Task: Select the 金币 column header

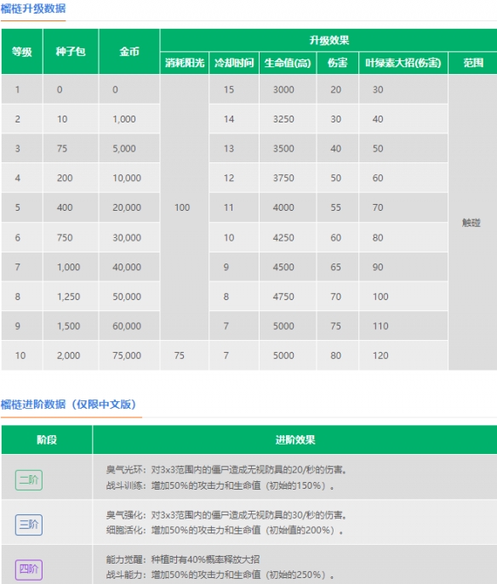Action: [x=129, y=51]
